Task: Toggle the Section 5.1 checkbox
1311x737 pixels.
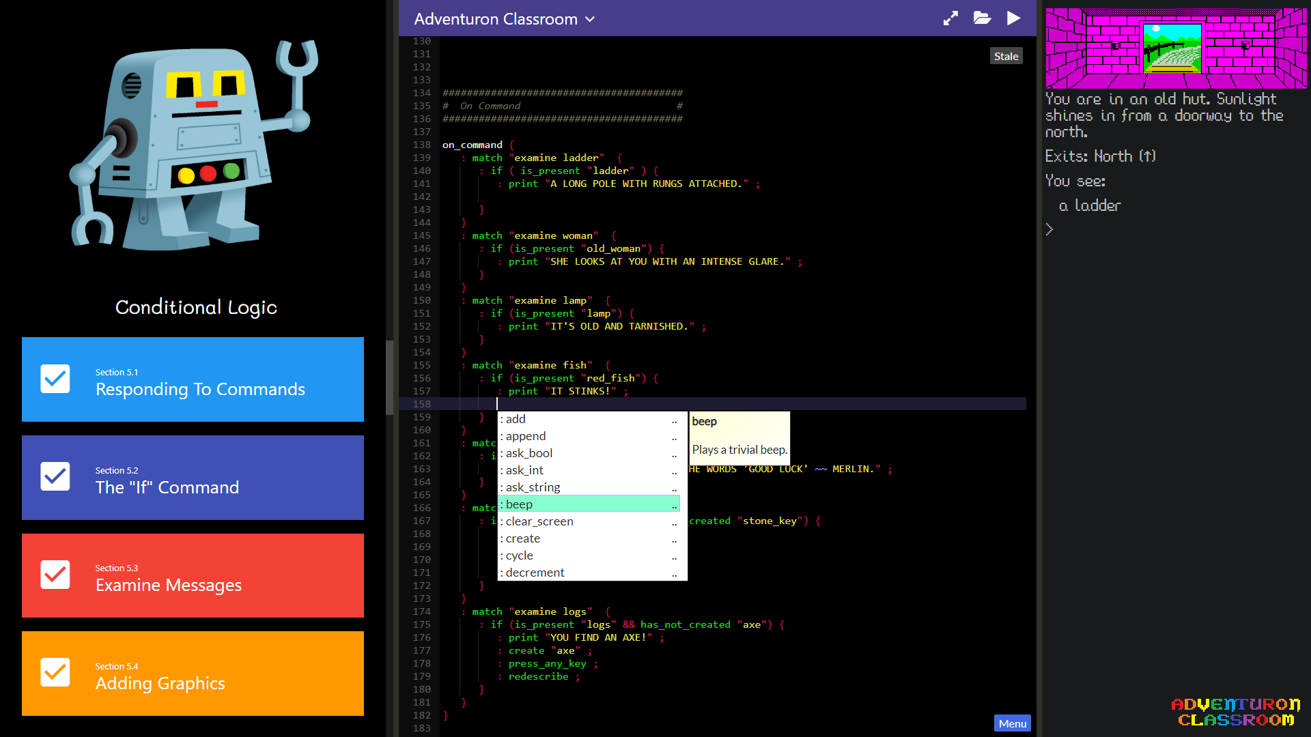Action: click(x=55, y=379)
